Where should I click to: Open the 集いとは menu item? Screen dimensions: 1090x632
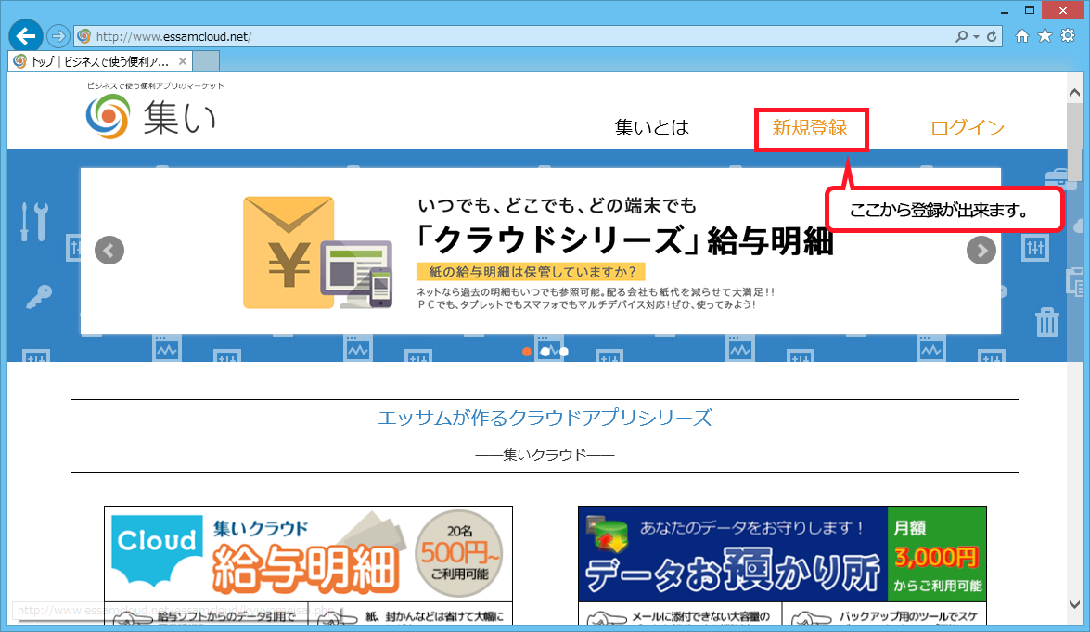651,127
